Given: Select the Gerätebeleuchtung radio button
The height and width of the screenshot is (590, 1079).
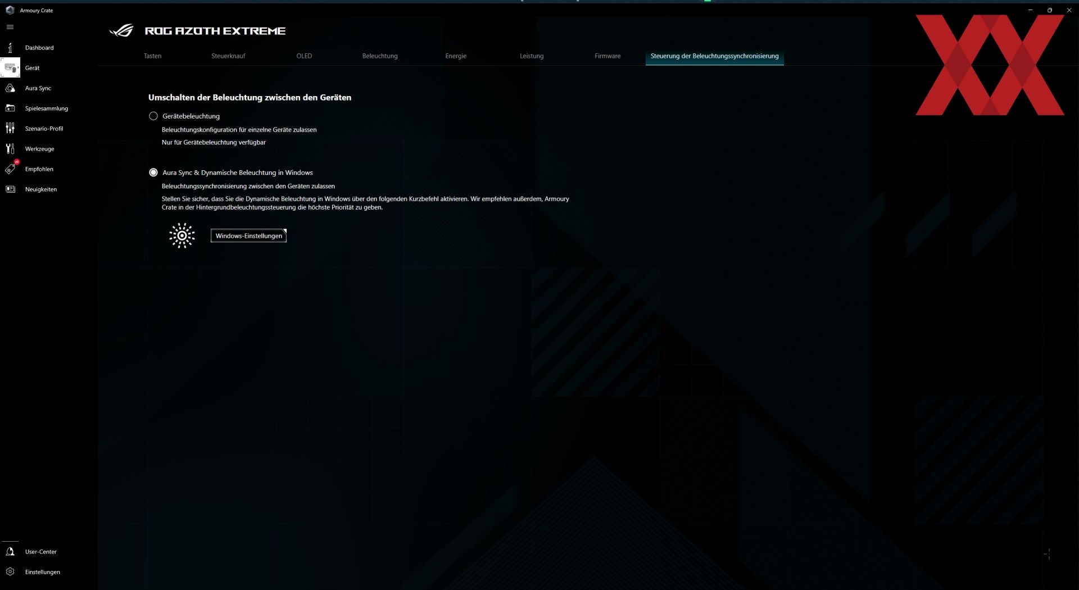Looking at the screenshot, I should pyautogui.click(x=153, y=116).
